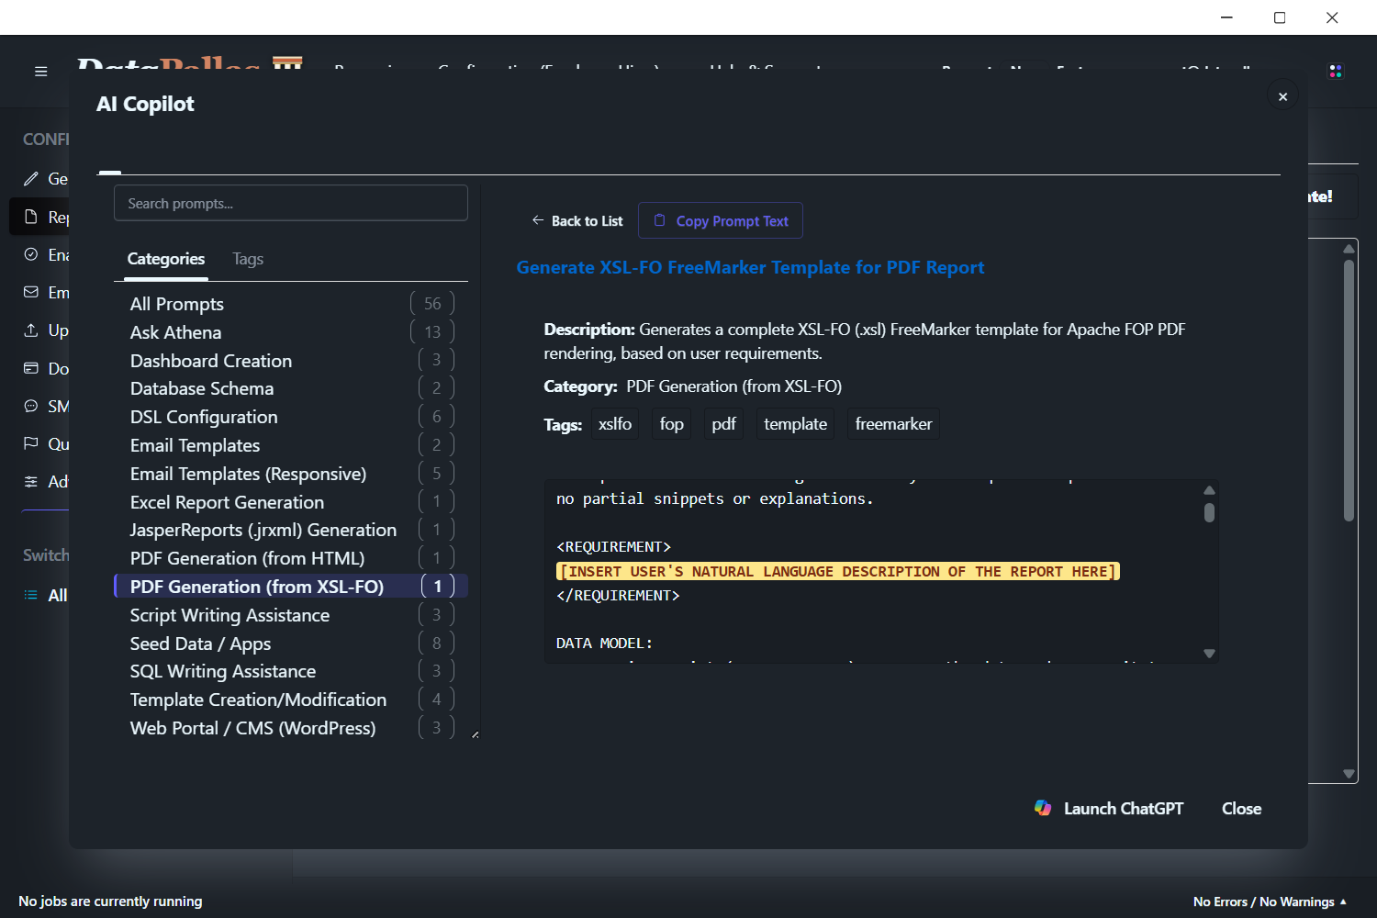The width and height of the screenshot is (1377, 918).
Task: Click the pdf tag chip
Action: pyautogui.click(x=723, y=423)
